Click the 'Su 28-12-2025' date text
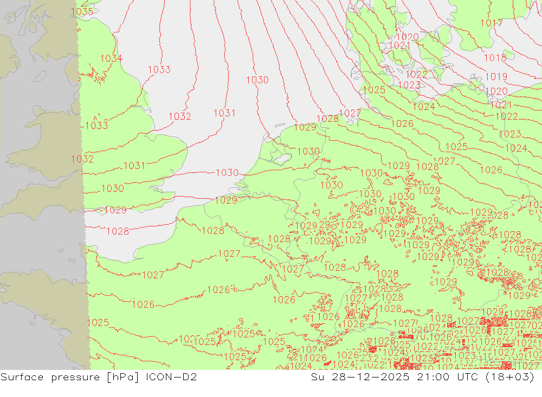 [360, 376]
